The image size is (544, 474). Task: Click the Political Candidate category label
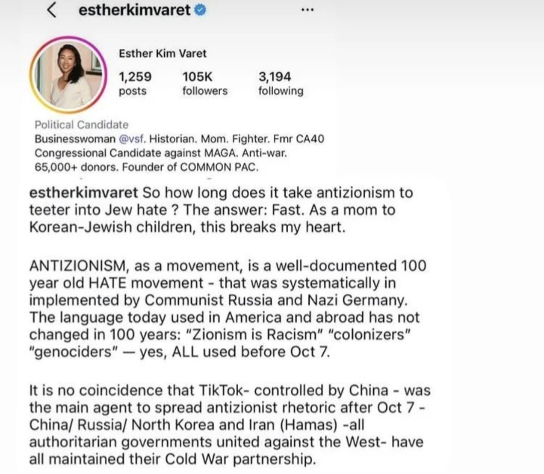[x=82, y=125]
